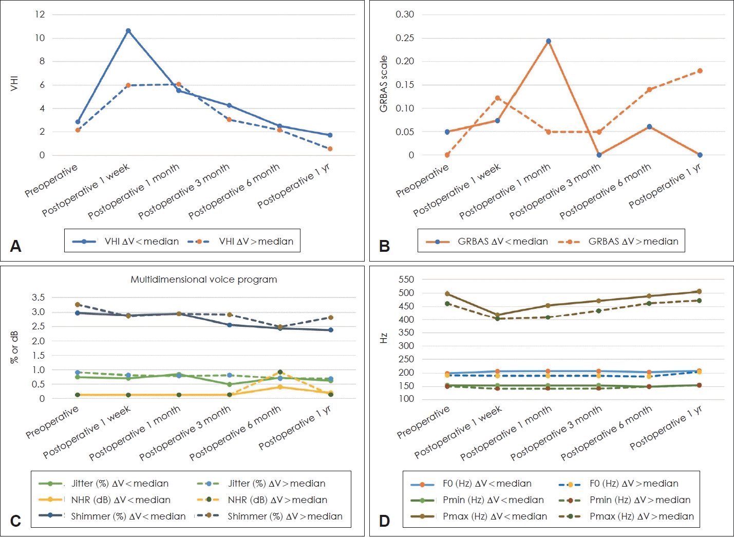Image resolution: width=734 pixels, height=537 pixels.
Task: Select the 'VHI ΔV<median' legend label
Action: [x=142, y=242]
